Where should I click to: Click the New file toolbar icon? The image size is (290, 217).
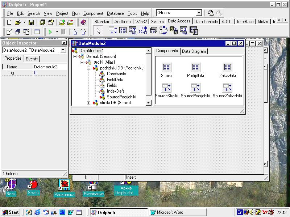(9, 22)
